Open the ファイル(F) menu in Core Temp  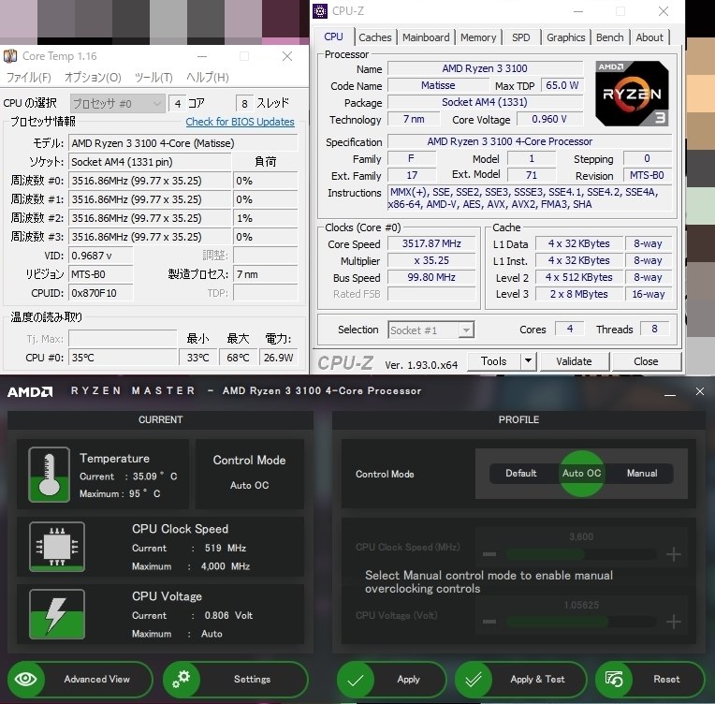tap(28, 77)
